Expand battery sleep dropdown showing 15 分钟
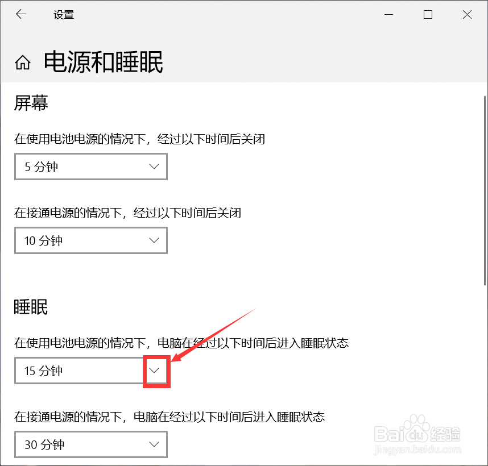Screen dimensions: 488x466 [91, 371]
